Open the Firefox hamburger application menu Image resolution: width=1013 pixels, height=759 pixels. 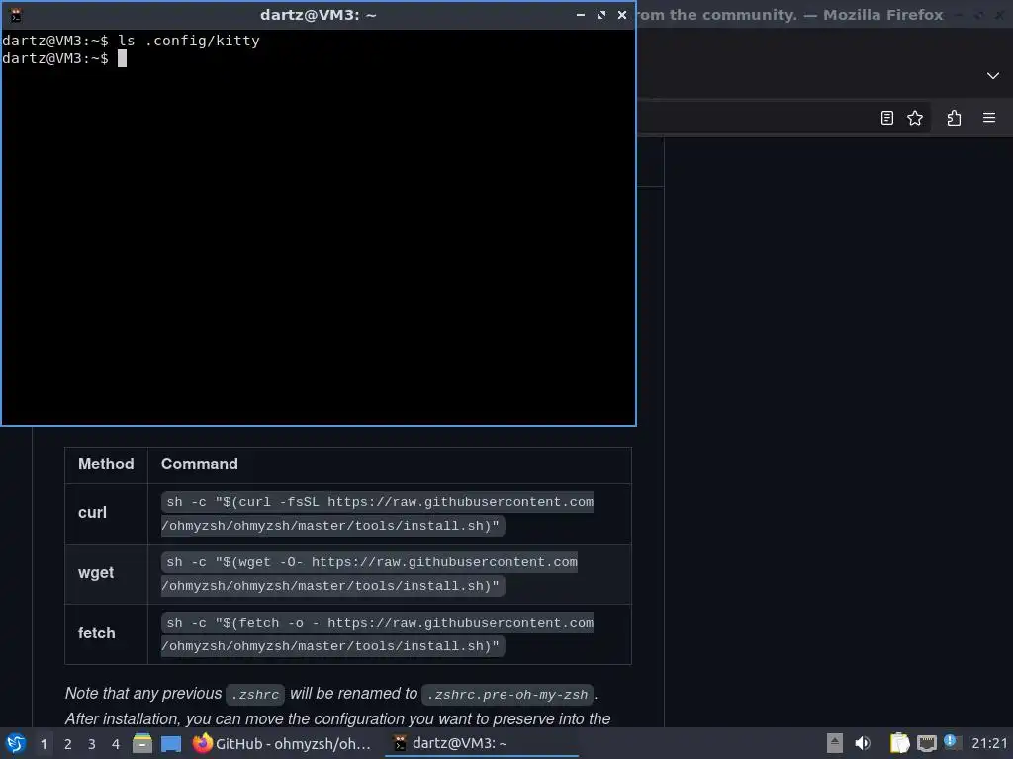[x=989, y=118]
